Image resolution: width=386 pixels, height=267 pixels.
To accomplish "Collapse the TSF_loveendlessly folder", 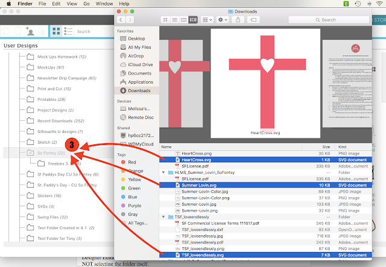I will [x=163, y=217].
